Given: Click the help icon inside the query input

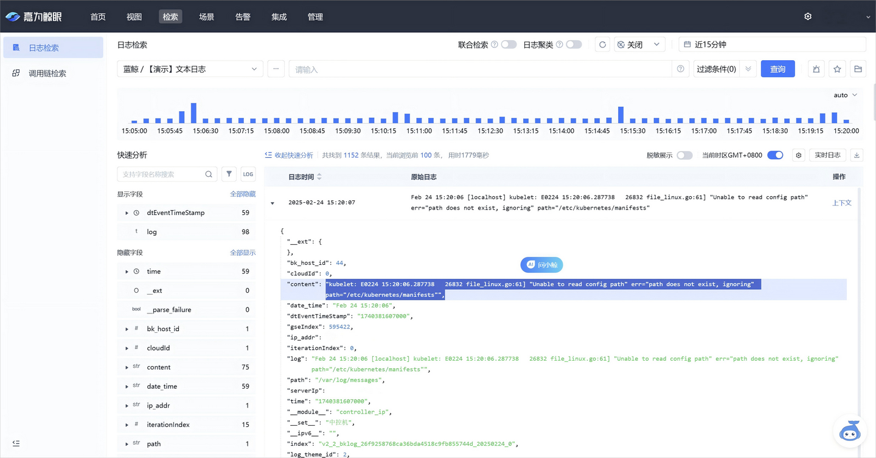Looking at the screenshot, I should point(681,69).
